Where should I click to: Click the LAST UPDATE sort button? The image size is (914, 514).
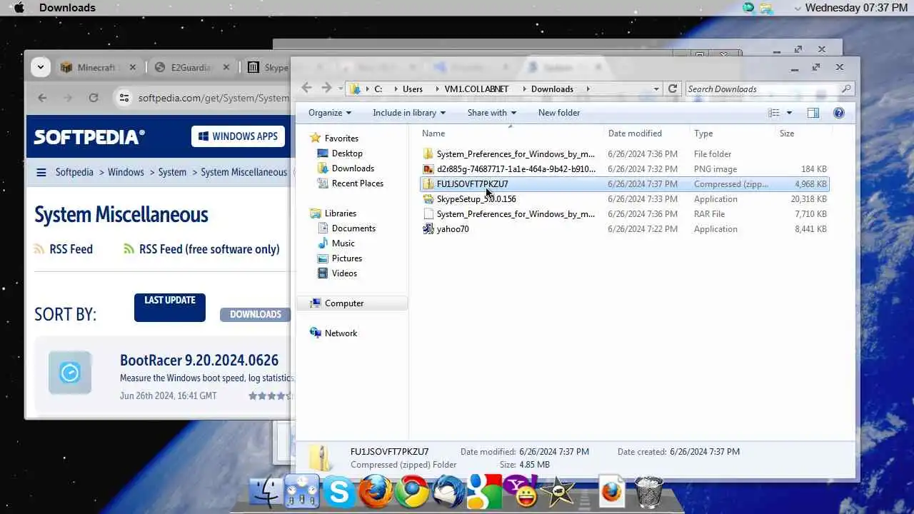pyautogui.click(x=170, y=307)
